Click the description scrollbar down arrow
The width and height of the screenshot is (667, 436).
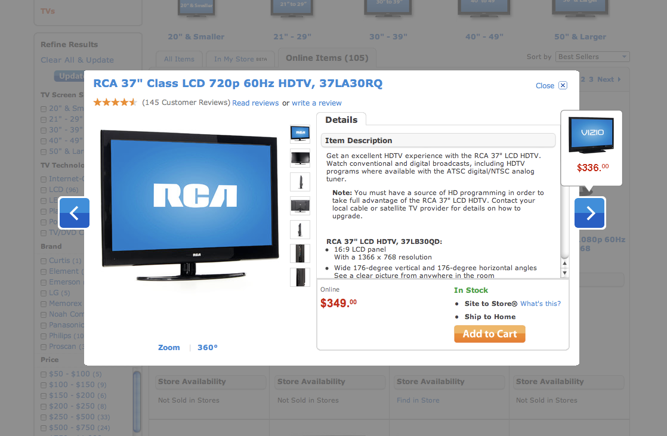[565, 273]
